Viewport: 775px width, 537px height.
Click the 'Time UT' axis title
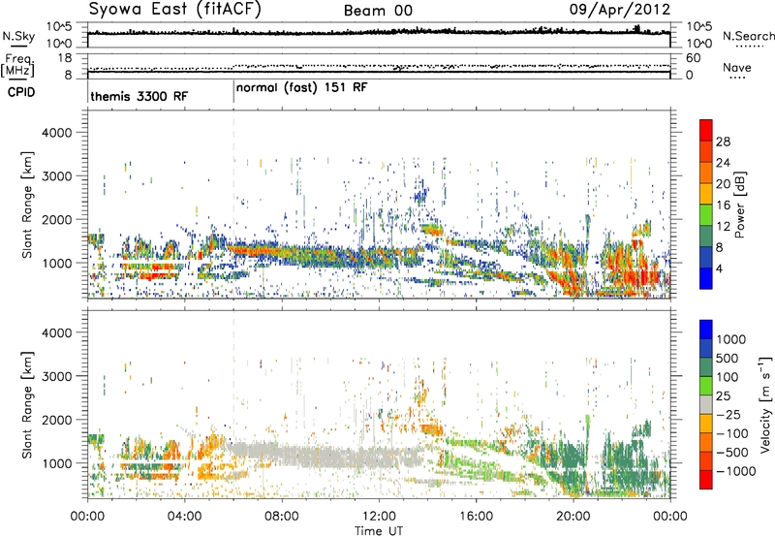pos(379,531)
